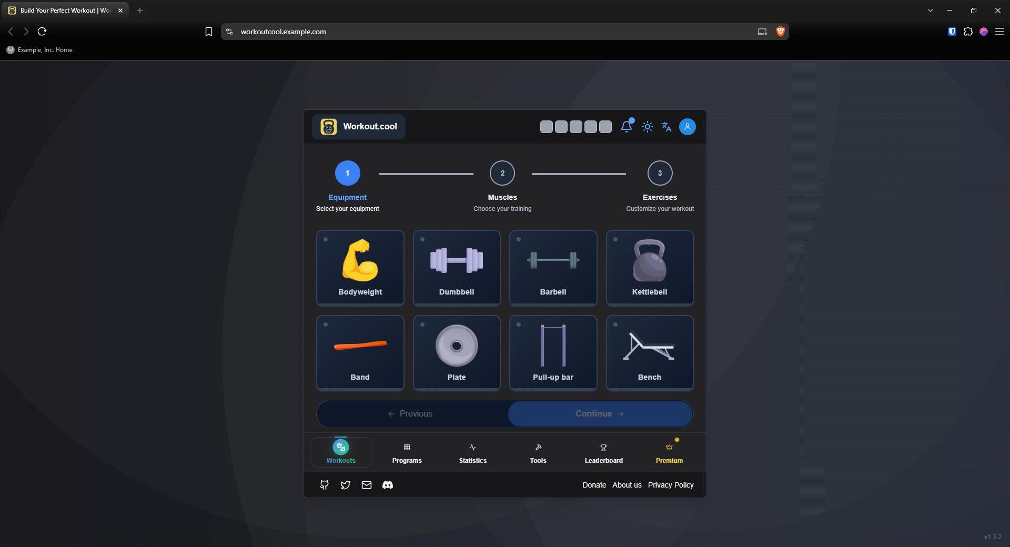Image resolution: width=1010 pixels, height=547 pixels.
Task: Open the Donate link
Action: pos(594,485)
